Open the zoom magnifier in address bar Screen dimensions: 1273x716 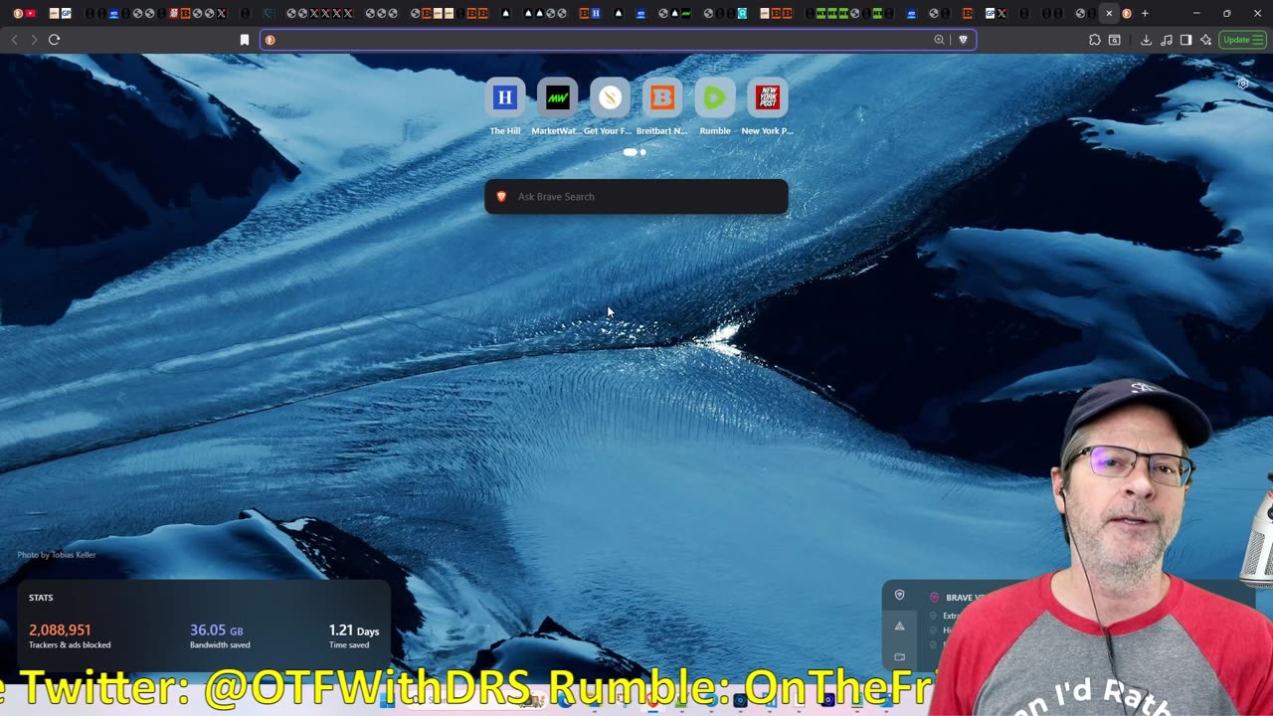point(939,40)
